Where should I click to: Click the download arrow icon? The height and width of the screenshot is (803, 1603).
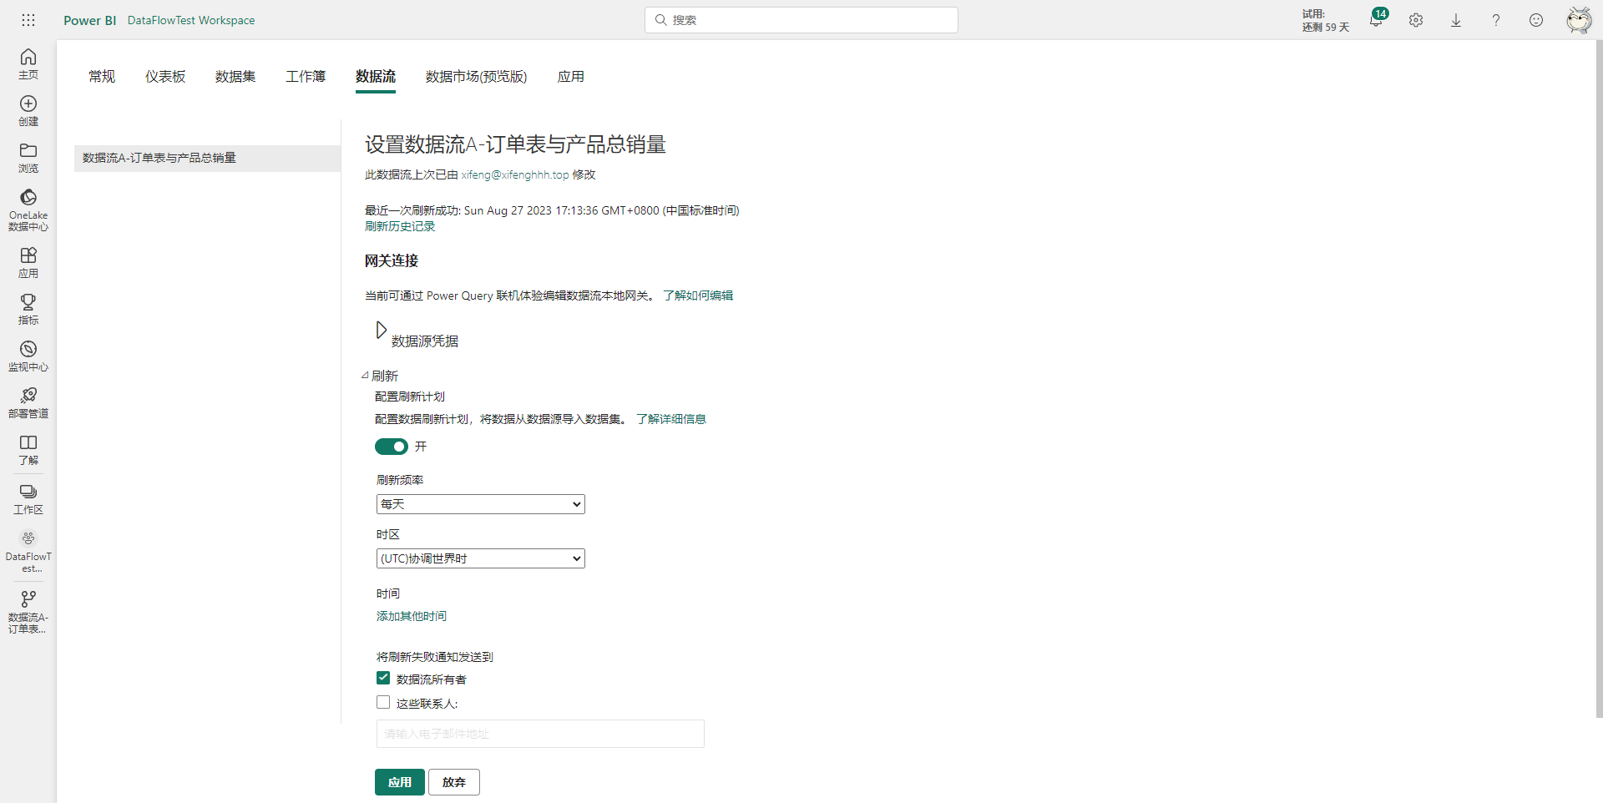(1456, 21)
